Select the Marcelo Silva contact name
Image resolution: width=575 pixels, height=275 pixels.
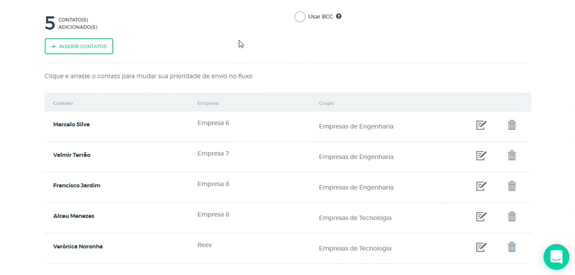tap(71, 125)
